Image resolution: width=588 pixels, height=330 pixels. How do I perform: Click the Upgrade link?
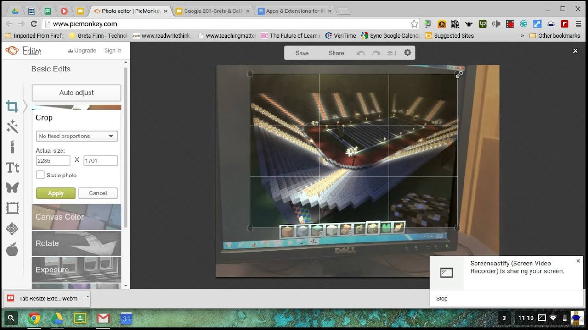coord(82,50)
